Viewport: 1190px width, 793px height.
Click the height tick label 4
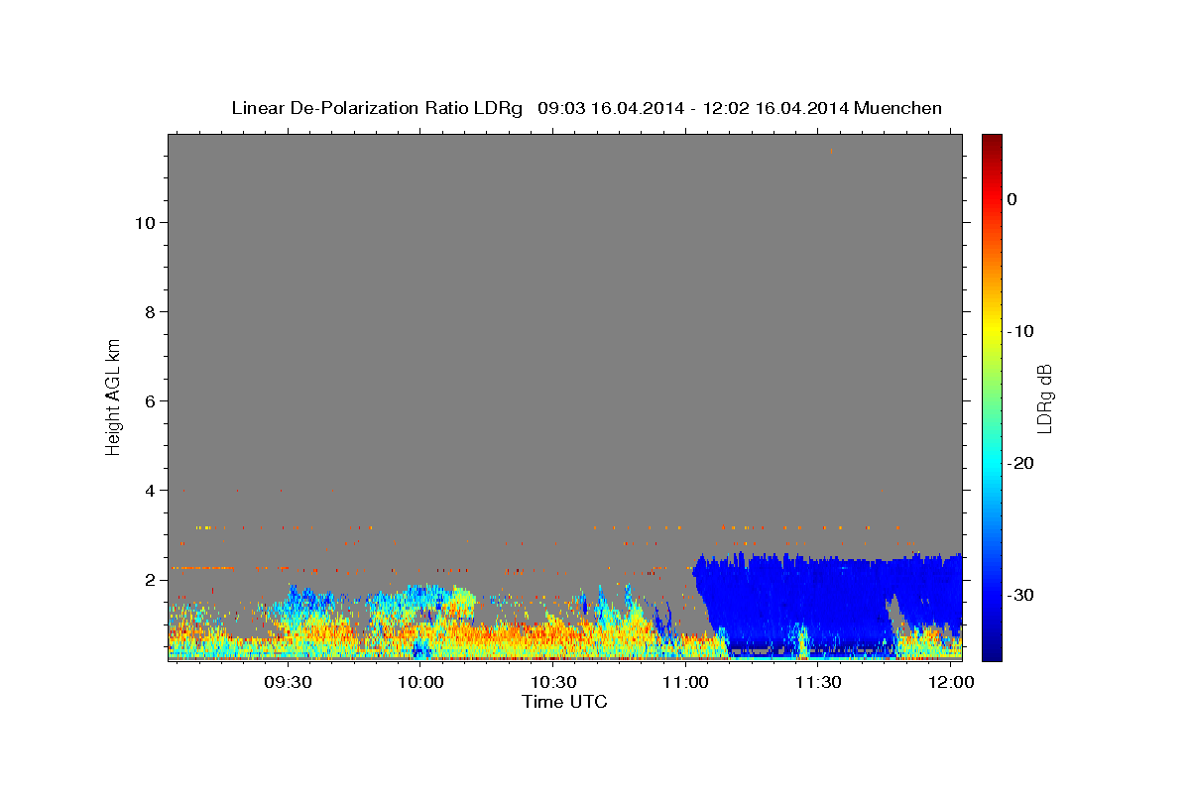151,491
